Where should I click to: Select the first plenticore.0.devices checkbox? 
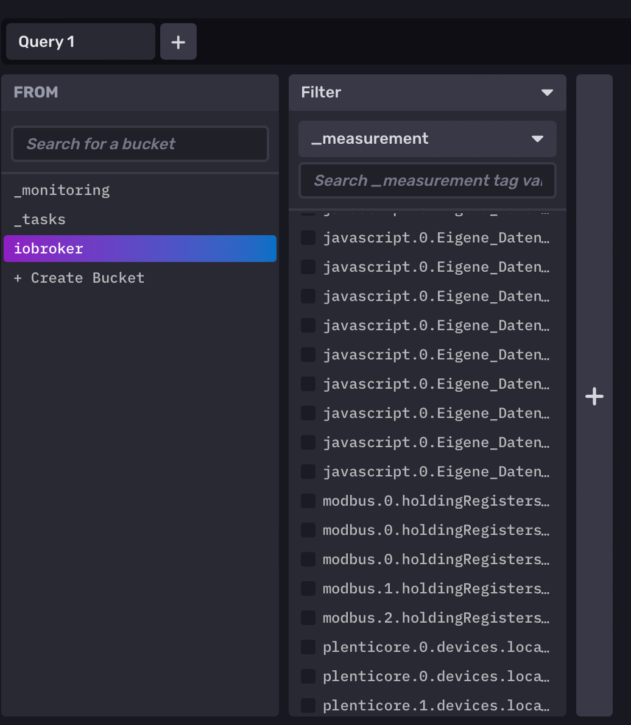pos(308,647)
